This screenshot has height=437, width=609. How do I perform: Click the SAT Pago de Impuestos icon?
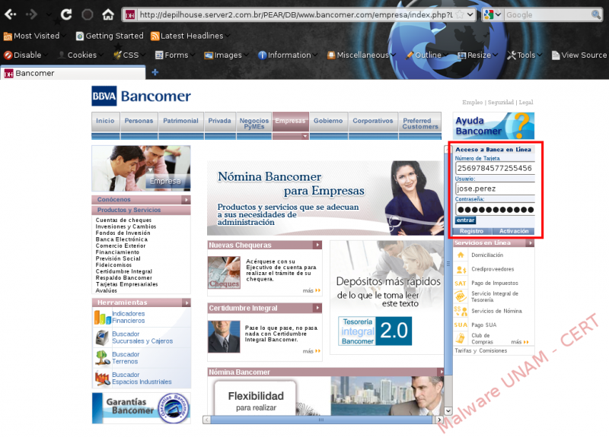[461, 283]
